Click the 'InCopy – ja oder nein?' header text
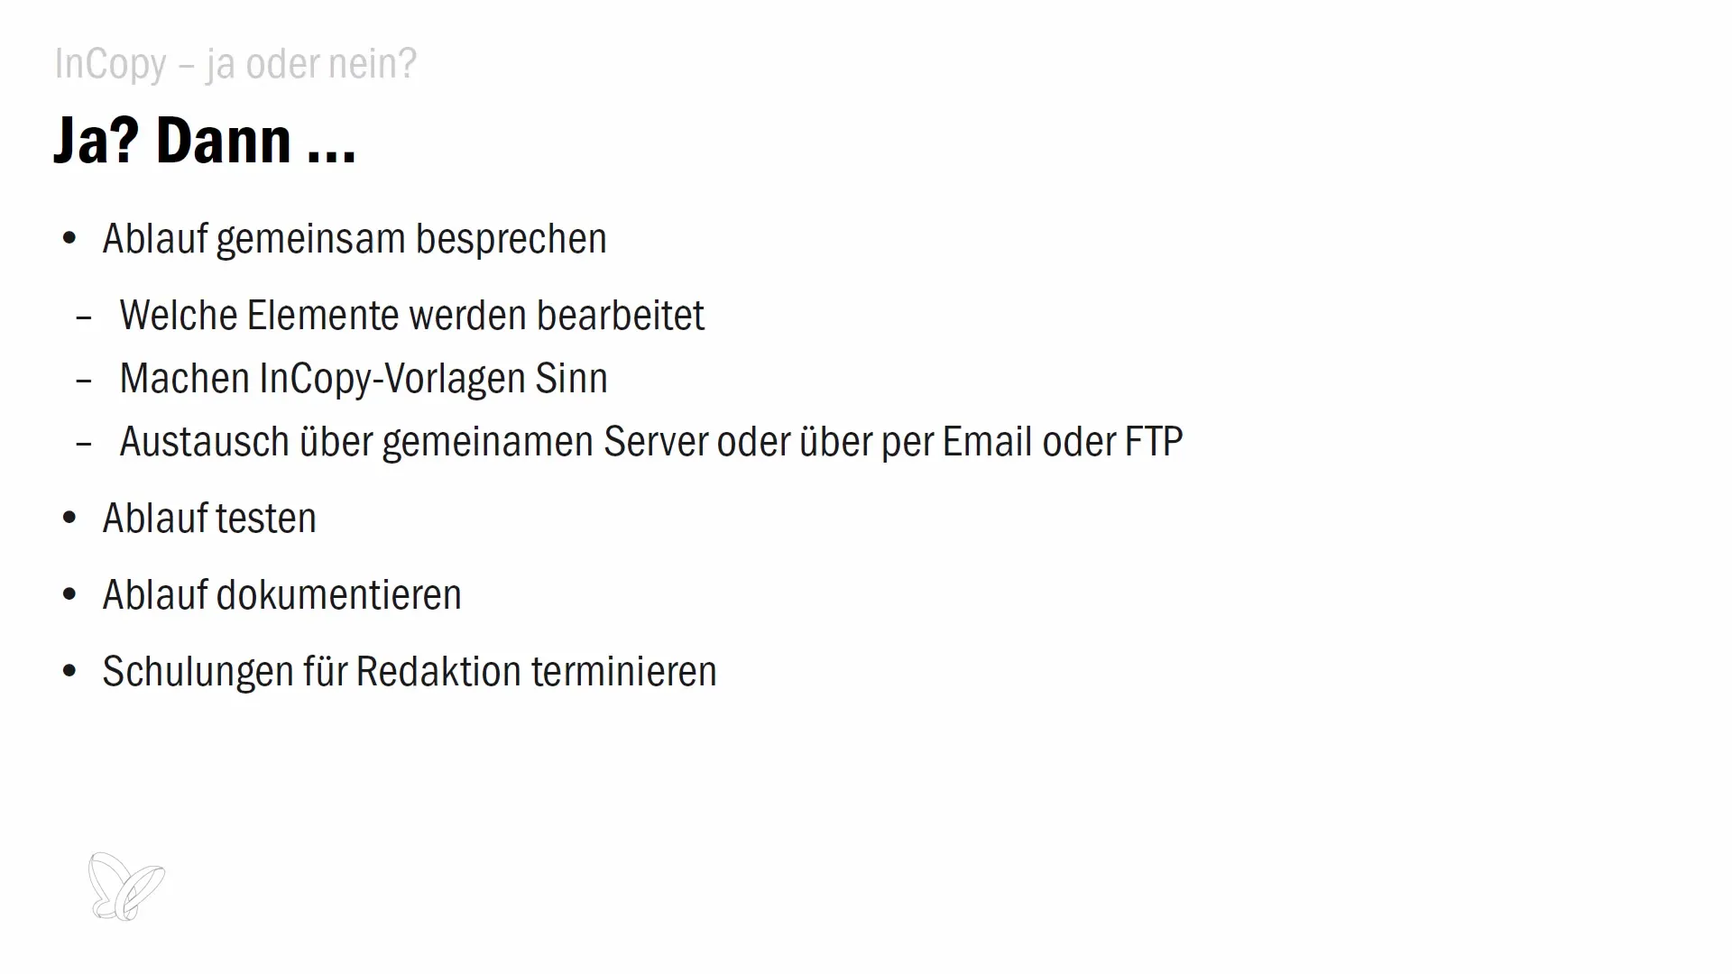The height and width of the screenshot is (974, 1732). tap(235, 62)
